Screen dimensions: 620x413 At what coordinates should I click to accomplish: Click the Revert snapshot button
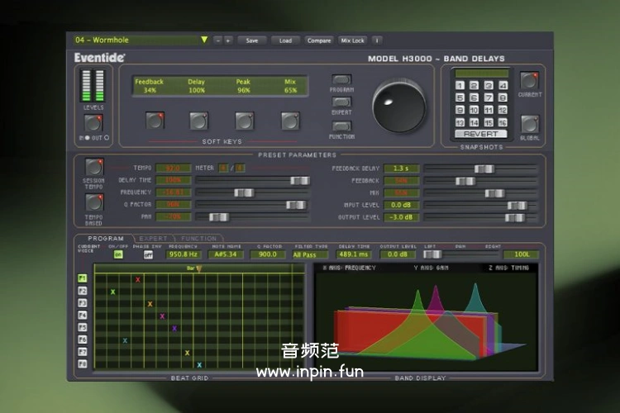point(481,134)
